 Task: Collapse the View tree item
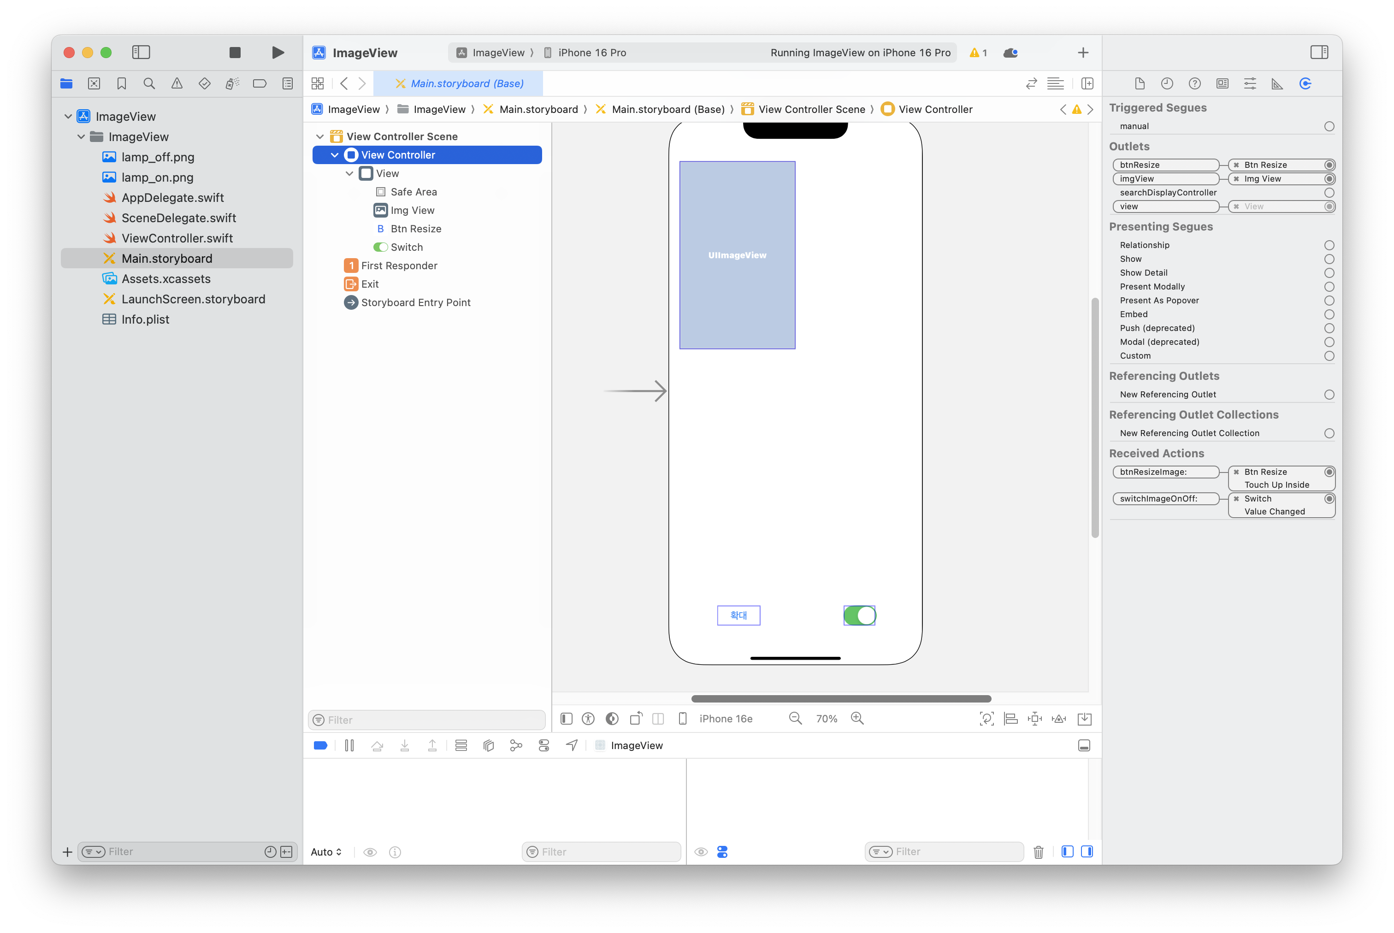349,173
